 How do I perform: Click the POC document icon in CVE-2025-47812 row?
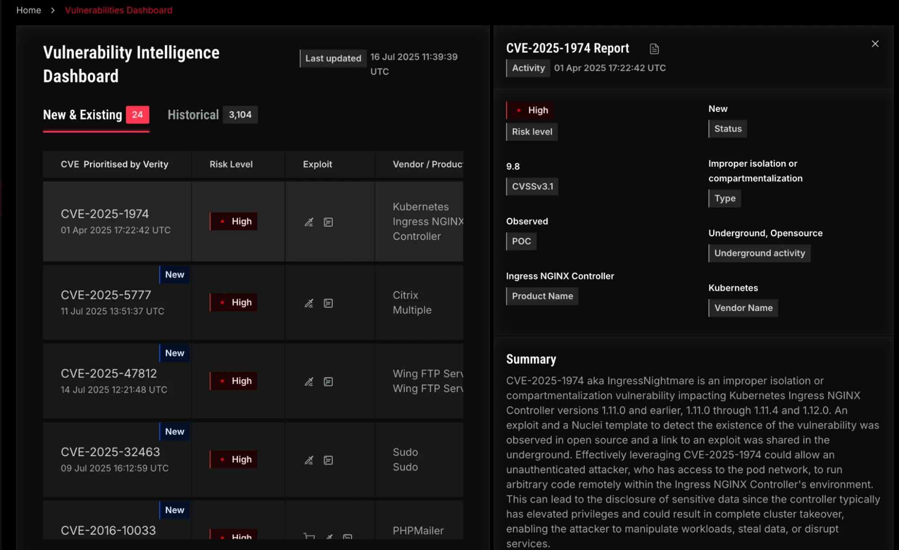coord(328,381)
